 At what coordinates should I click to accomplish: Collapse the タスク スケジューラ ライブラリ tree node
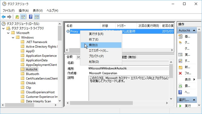tap(3, 28)
